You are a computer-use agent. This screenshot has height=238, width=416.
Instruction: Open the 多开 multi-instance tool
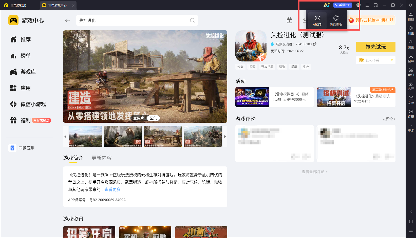[411, 86]
